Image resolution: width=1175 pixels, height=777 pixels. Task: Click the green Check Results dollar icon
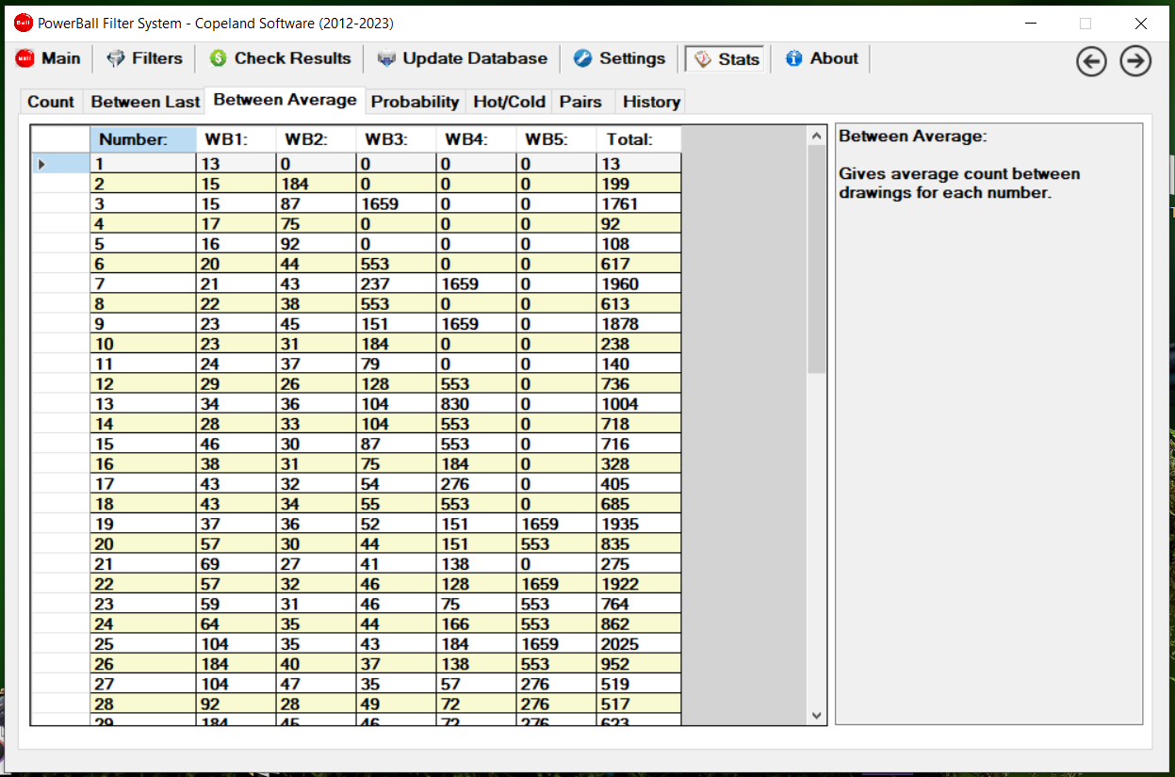pyautogui.click(x=219, y=58)
